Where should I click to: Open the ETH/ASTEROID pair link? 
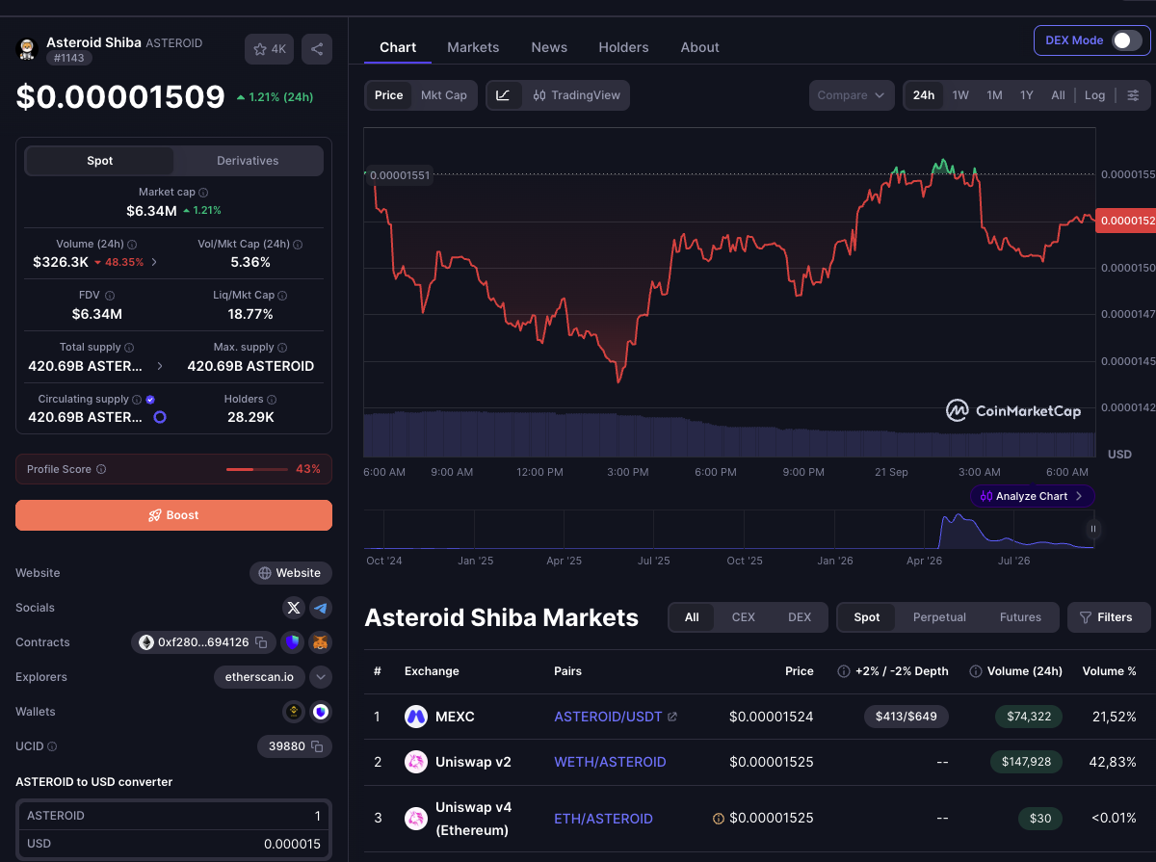point(603,819)
